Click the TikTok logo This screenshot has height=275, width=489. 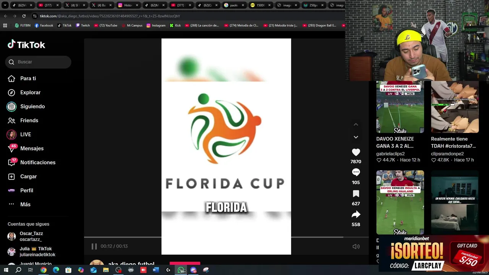(x=26, y=44)
